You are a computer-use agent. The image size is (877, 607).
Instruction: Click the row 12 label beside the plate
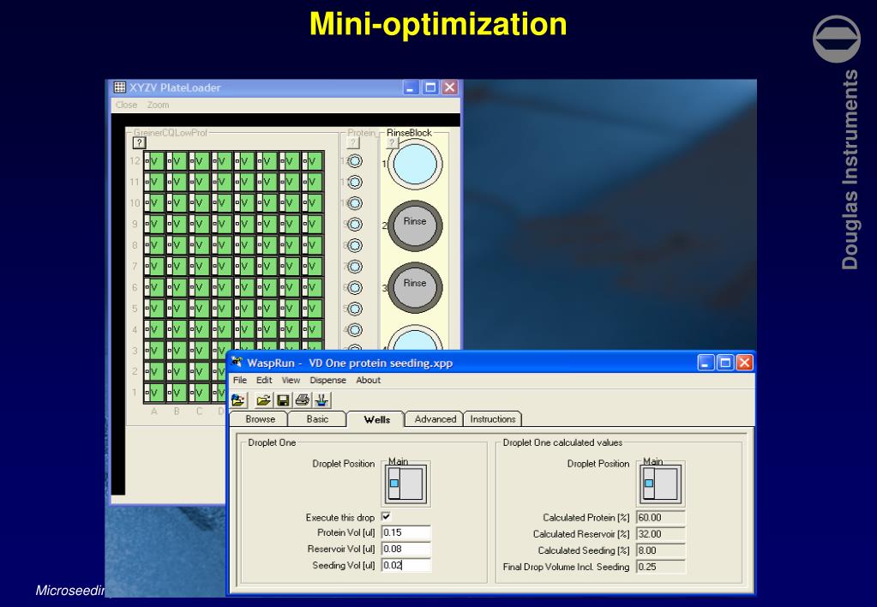click(135, 161)
